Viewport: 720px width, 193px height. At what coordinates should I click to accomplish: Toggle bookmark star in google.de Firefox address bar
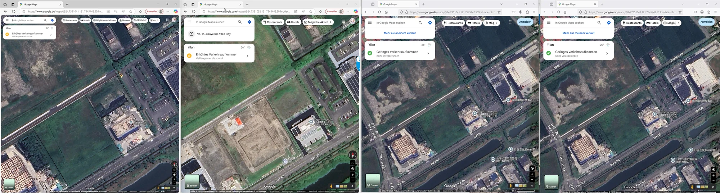tap(499, 12)
